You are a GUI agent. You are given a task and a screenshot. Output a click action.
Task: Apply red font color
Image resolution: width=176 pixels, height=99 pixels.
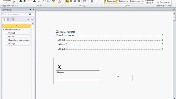(59, 1)
